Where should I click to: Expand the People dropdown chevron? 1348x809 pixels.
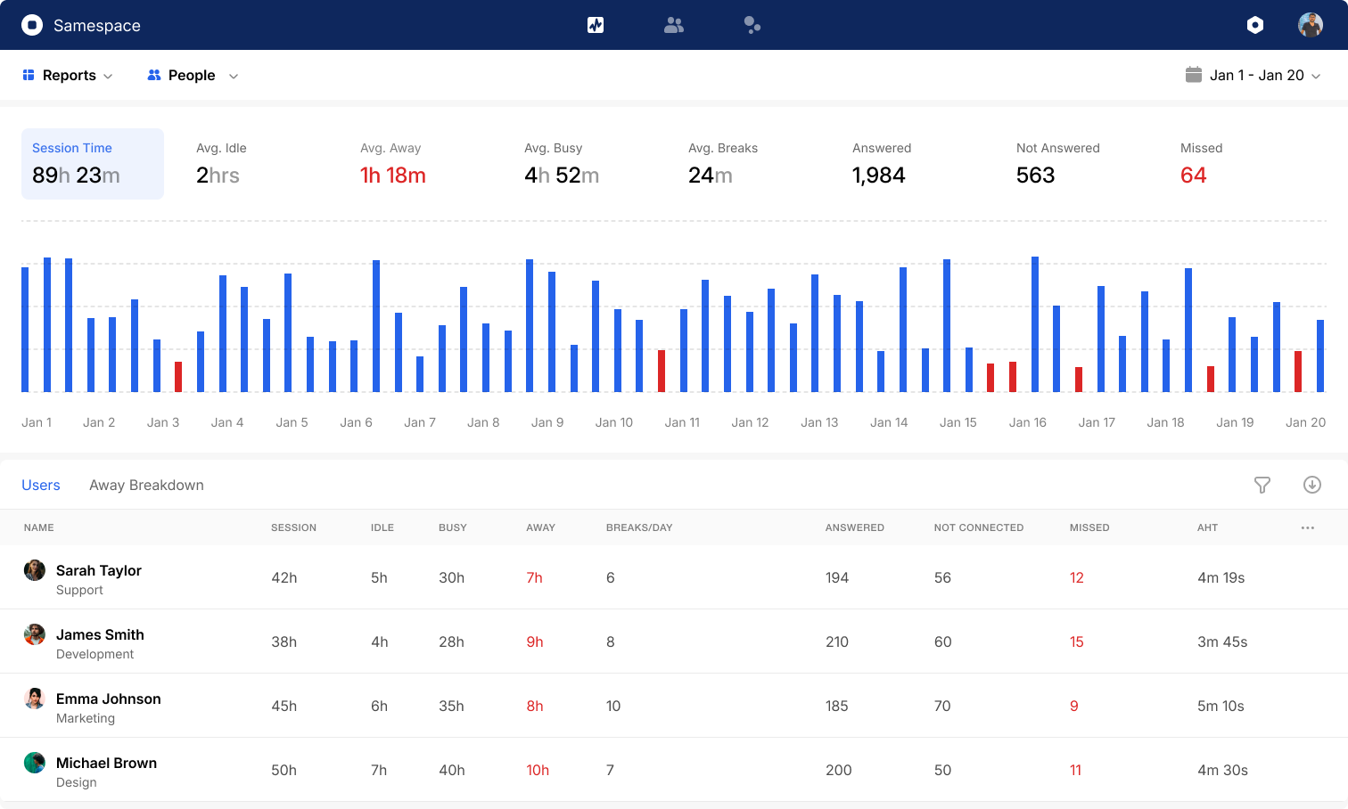[x=234, y=77]
